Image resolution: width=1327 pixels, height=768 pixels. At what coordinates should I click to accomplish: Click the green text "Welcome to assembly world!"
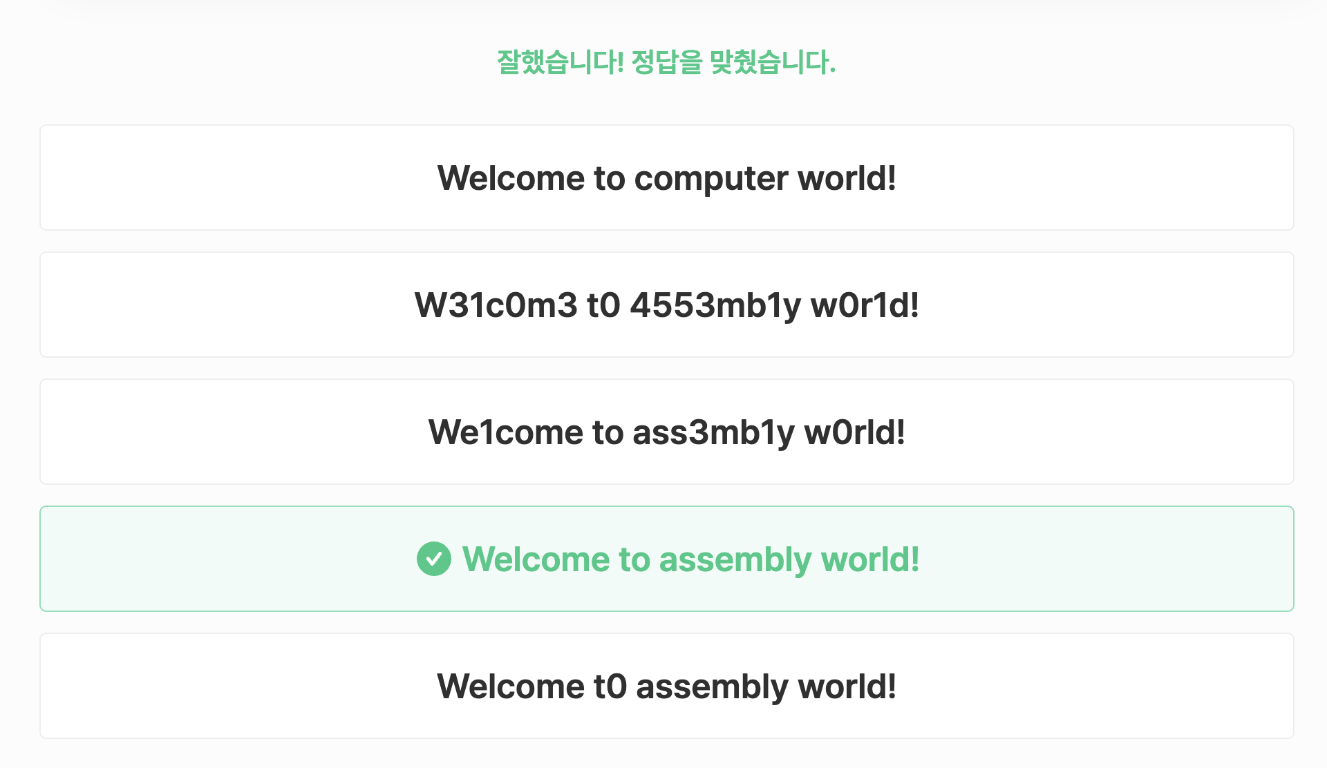tap(691, 559)
